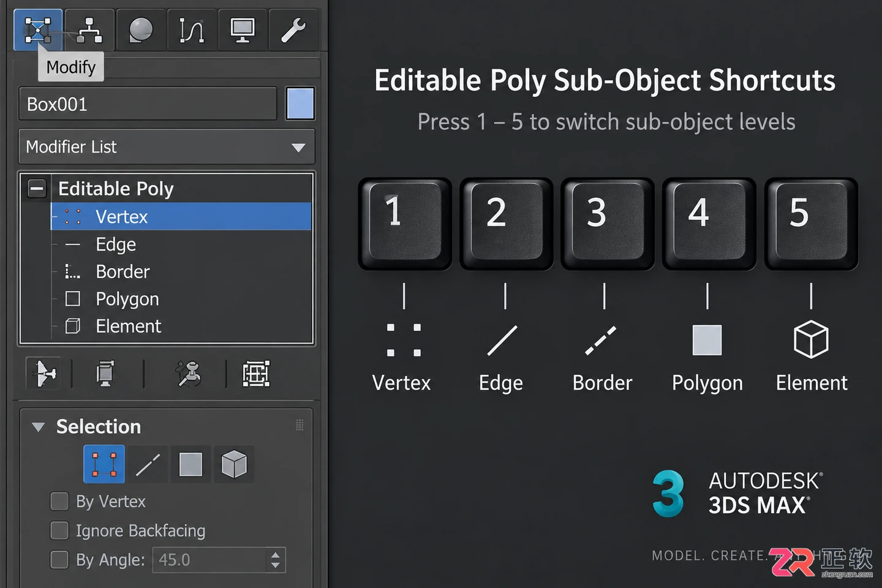This screenshot has width=882, height=588.
Task: Edit the Box001 object name field
Action: pos(148,104)
